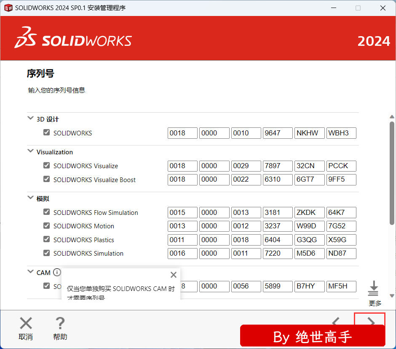Uncheck SOLIDWORKS Visualize checkbox
This screenshot has width=396, height=349.
click(x=46, y=165)
